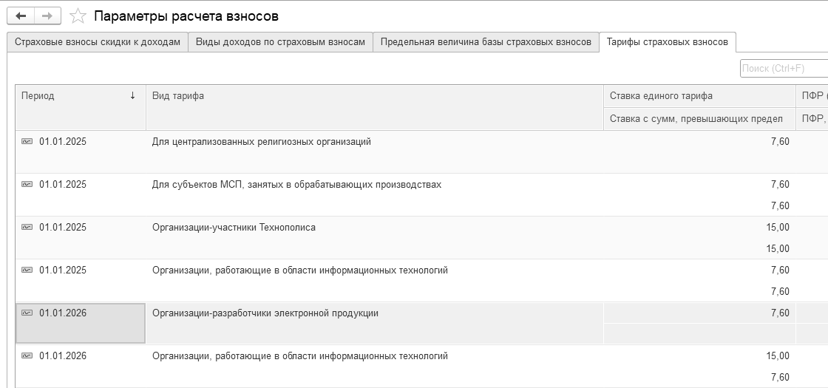828x388 pixels.
Task: Select the Организации-разработчики электронной продукции row
Action: [265, 313]
